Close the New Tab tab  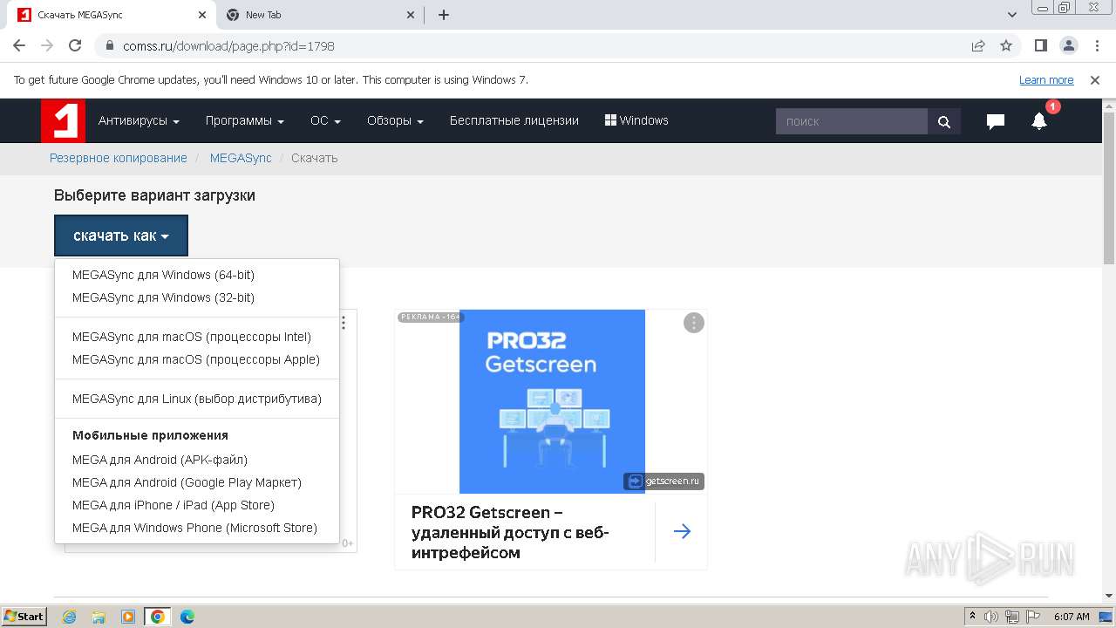pos(411,15)
